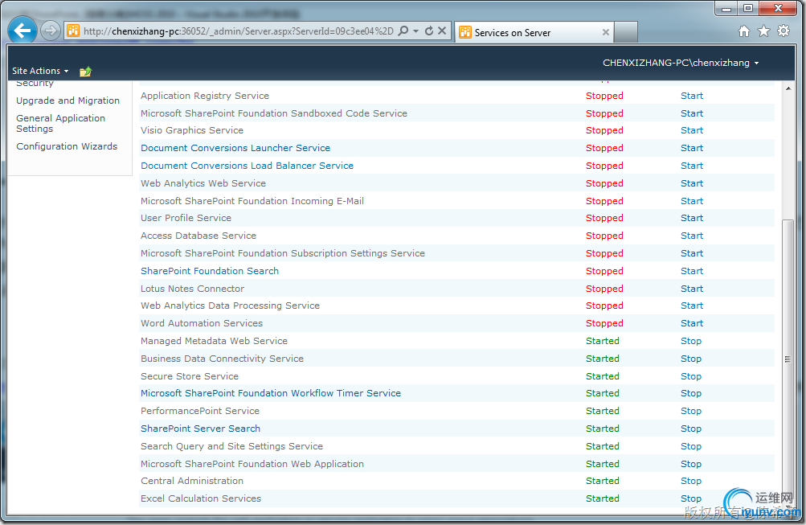
Task: Stop SharePoint Server Search
Action: [691, 429]
